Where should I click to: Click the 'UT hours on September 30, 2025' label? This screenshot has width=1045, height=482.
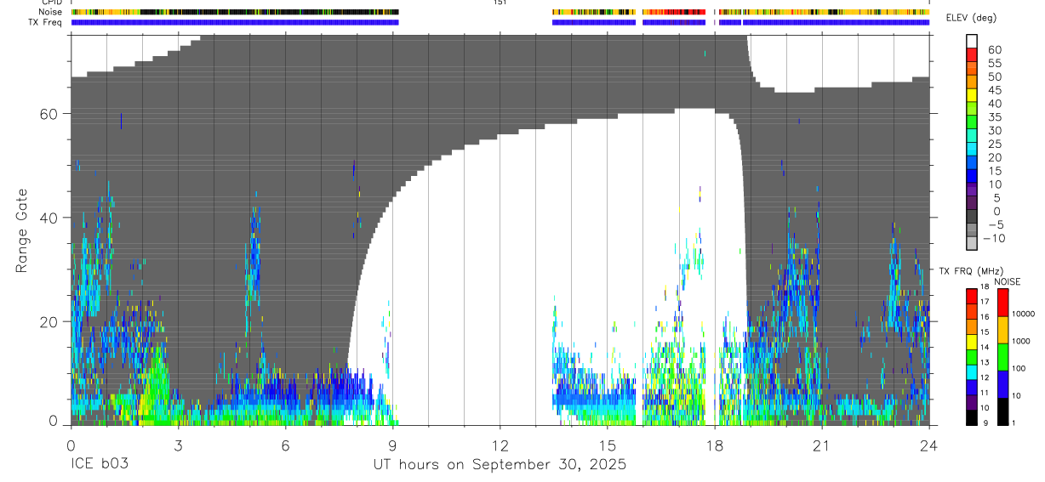(x=500, y=465)
